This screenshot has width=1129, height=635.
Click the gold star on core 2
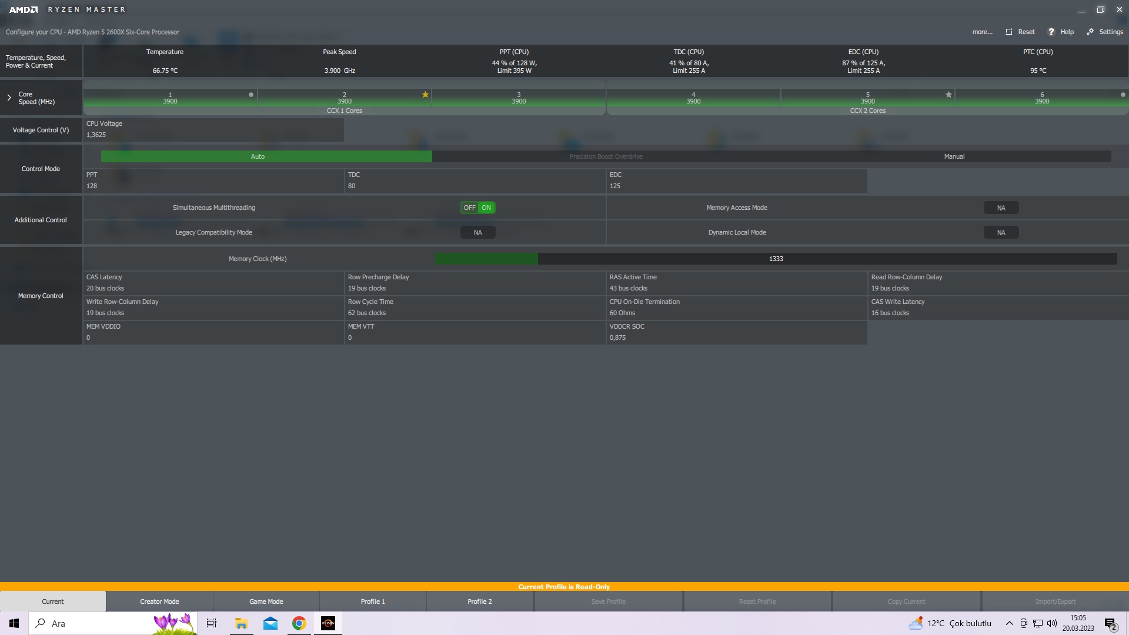[x=425, y=95]
